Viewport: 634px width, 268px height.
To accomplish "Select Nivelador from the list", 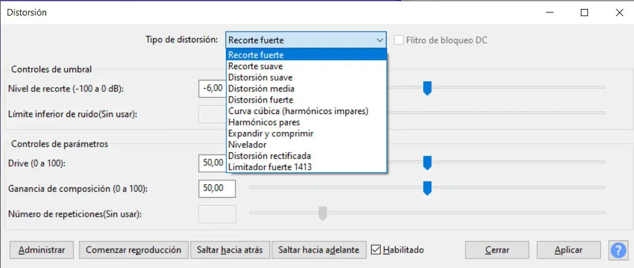I will (x=247, y=144).
